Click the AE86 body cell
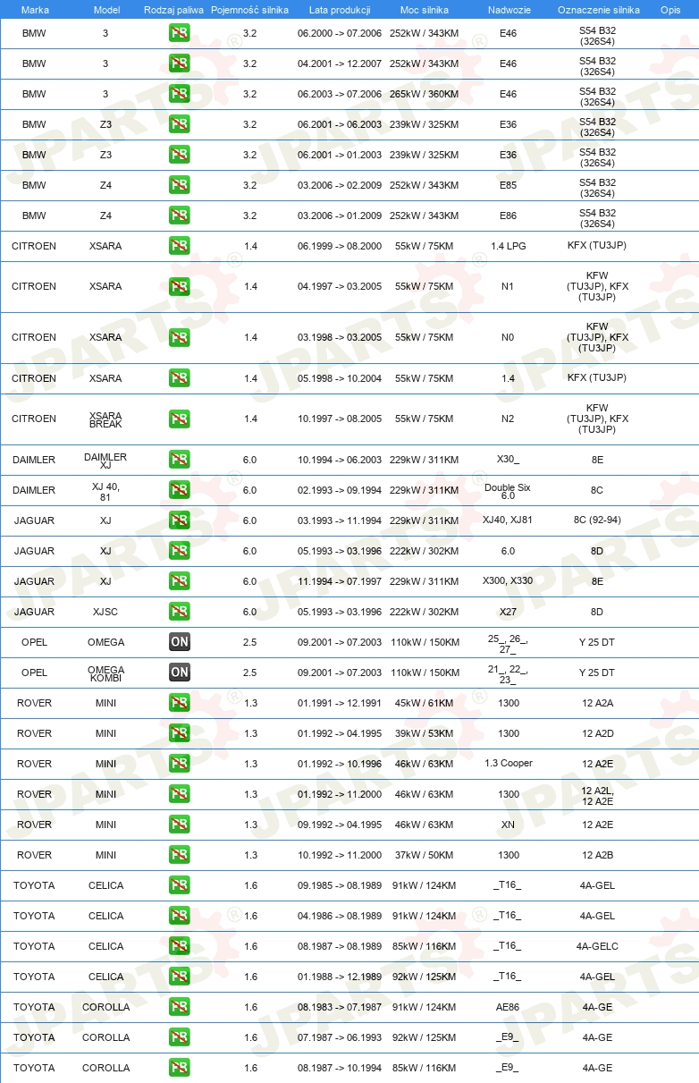 coord(508,1007)
